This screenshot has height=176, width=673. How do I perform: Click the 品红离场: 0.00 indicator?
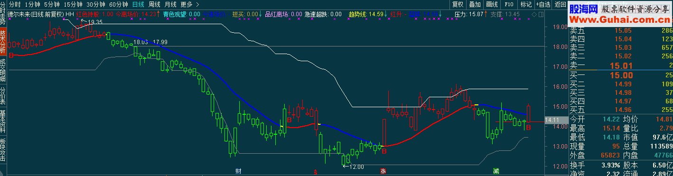point(284,14)
